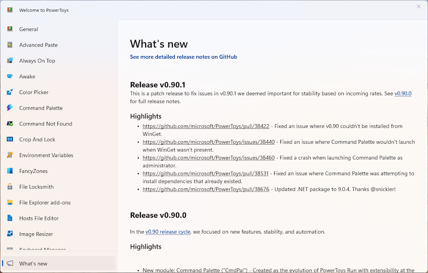
Task: Open the issues 38440 GitHub link
Action: pos(208,142)
